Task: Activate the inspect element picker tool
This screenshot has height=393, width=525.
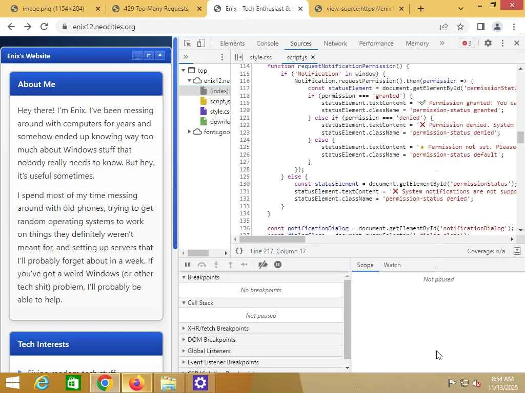Action: tap(188, 43)
